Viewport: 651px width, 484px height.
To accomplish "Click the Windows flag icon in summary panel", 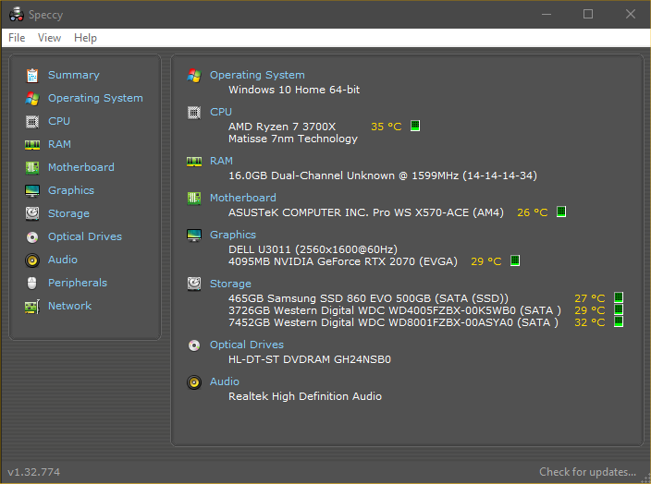I will (194, 76).
